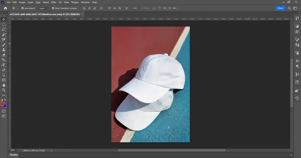Expand the collapsed right panels dock

(299, 12)
